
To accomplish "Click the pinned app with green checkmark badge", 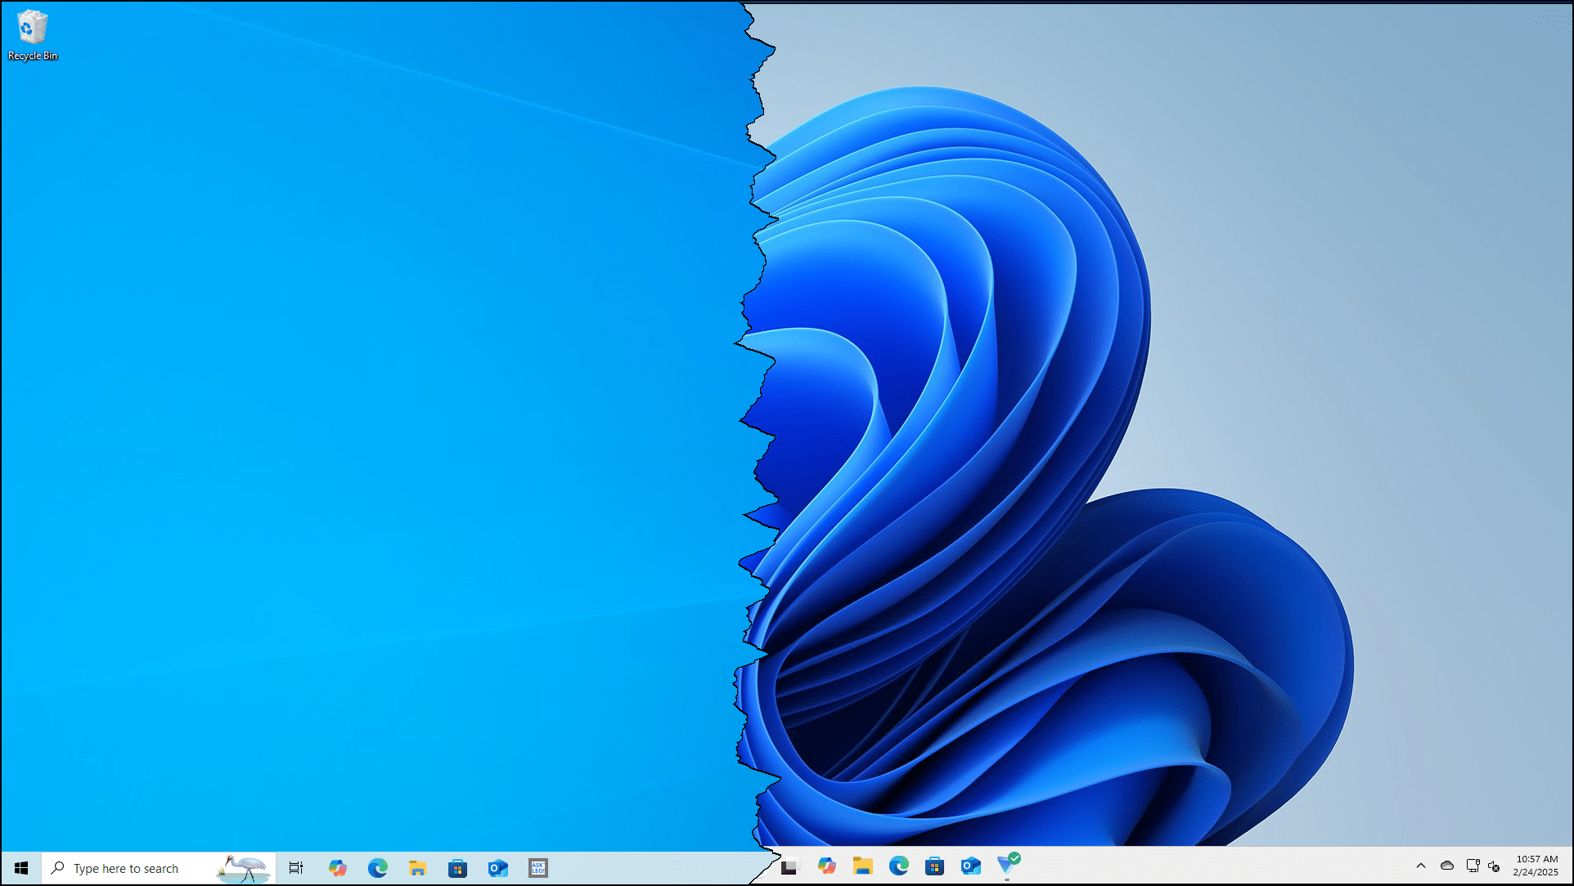I will pos(1006,866).
